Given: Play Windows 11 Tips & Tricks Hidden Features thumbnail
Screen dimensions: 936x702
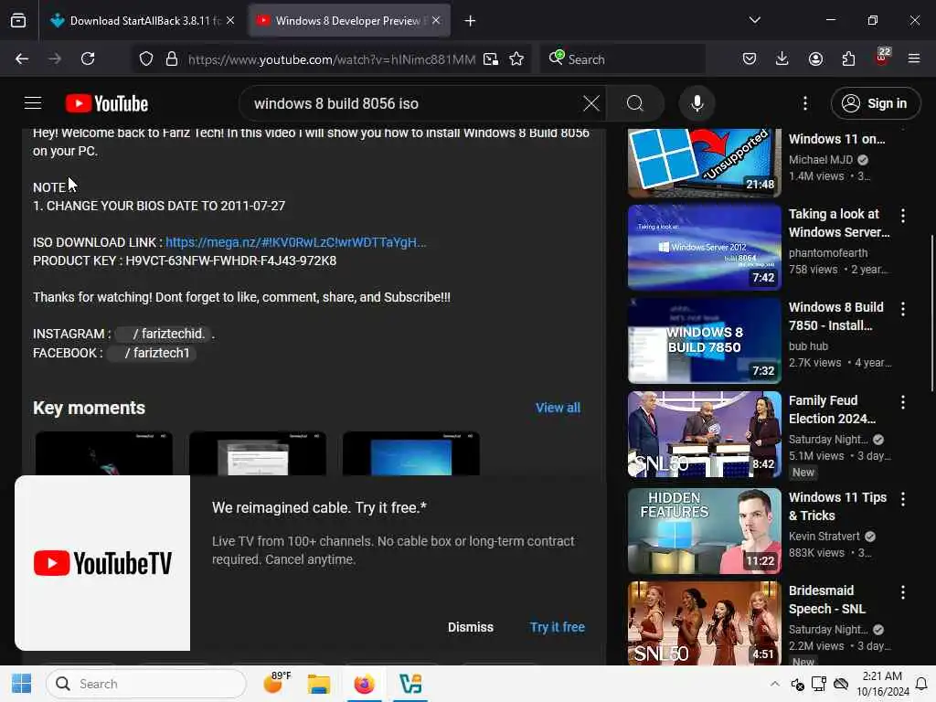Looking at the screenshot, I should 705,531.
